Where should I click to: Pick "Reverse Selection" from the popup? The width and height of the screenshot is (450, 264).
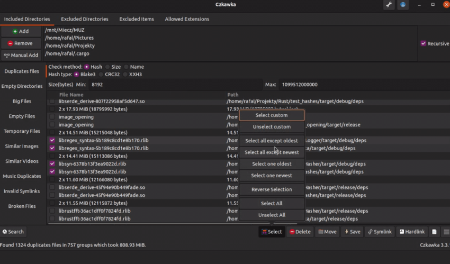tap(272, 189)
